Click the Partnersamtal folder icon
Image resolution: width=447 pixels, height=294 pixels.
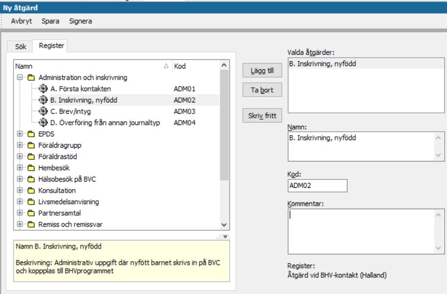coord(31,213)
